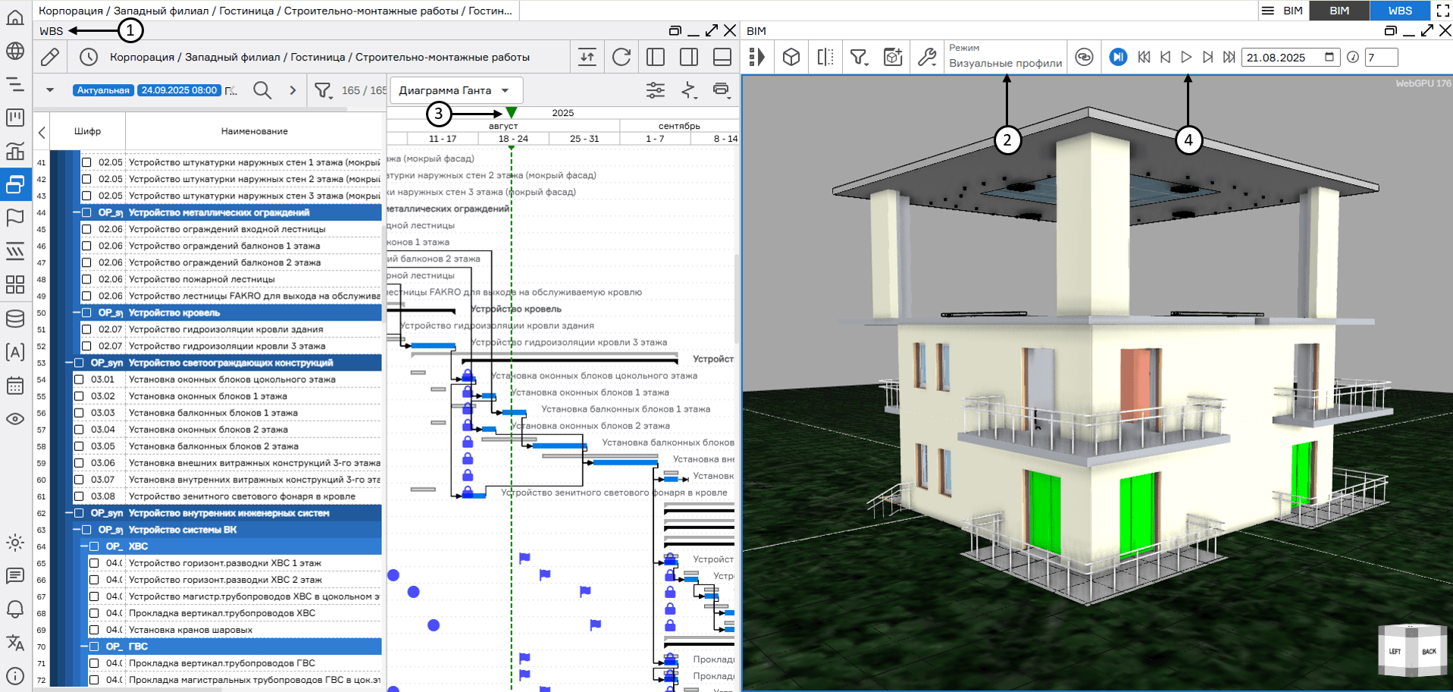Image resolution: width=1453 pixels, height=692 pixels.
Task: Refresh the WBS schedule data
Action: point(622,57)
